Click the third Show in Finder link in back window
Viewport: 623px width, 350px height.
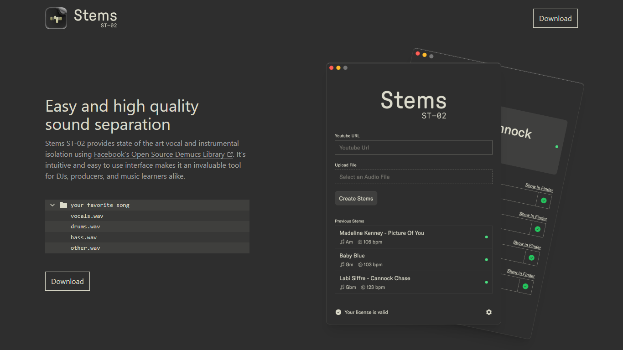pyautogui.click(x=527, y=245)
